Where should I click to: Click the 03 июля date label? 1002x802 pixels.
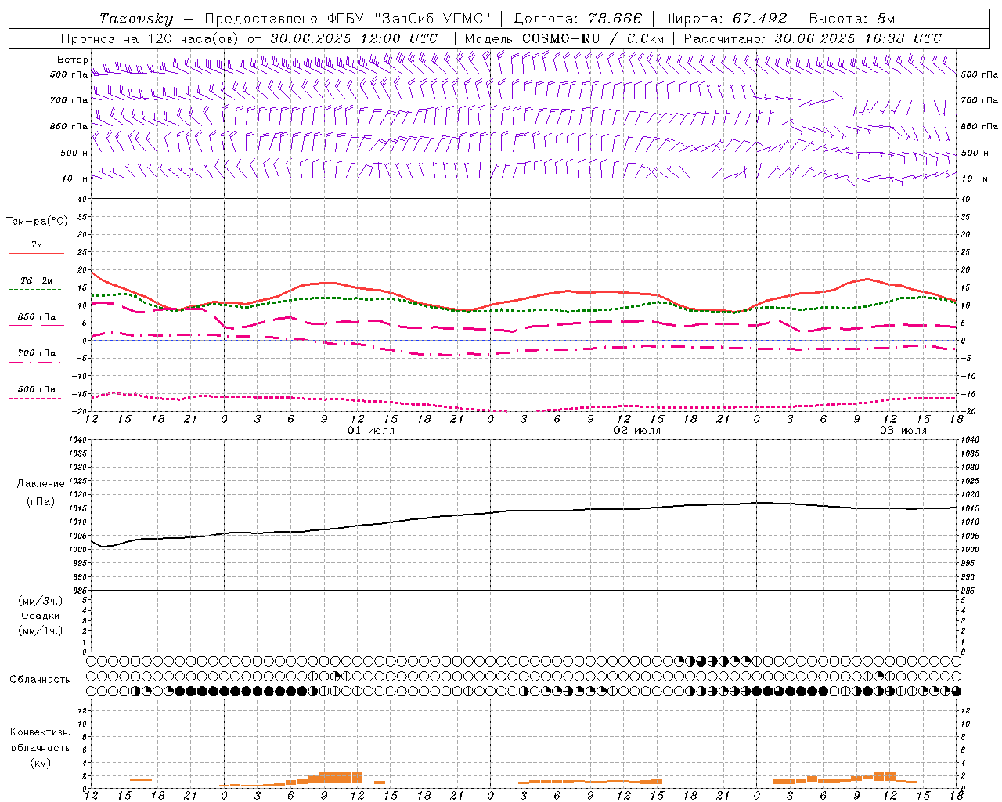[x=903, y=431]
